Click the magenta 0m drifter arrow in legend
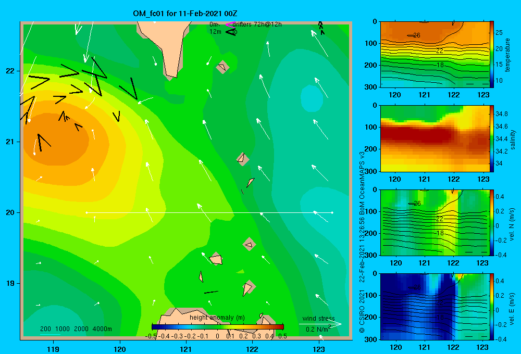Screen dimensions: 521x354 (x=230, y=24)
